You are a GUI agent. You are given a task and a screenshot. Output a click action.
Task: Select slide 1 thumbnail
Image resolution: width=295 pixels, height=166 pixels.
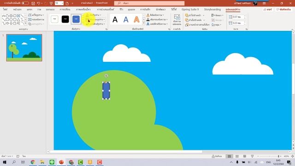(24, 47)
